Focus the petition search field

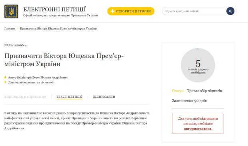194,11
